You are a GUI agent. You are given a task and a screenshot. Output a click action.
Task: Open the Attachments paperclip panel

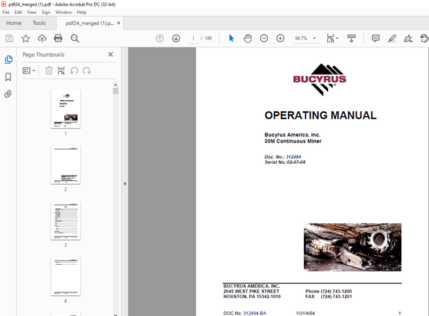coord(8,94)
